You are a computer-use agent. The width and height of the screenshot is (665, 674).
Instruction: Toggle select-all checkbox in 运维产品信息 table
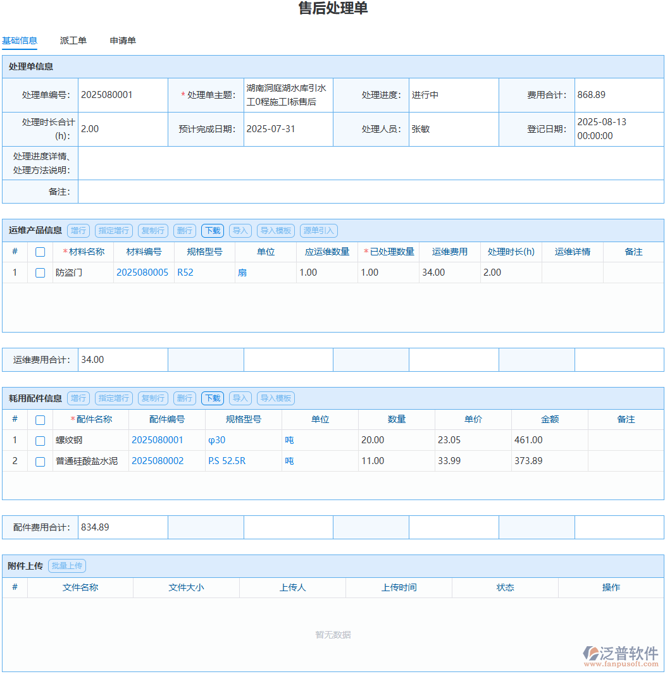pos(40,252)
